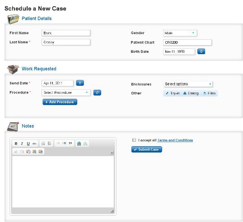This screenshot has width=243, height=222.
Task: Apply underline formatting in notes
Action: 28,143
